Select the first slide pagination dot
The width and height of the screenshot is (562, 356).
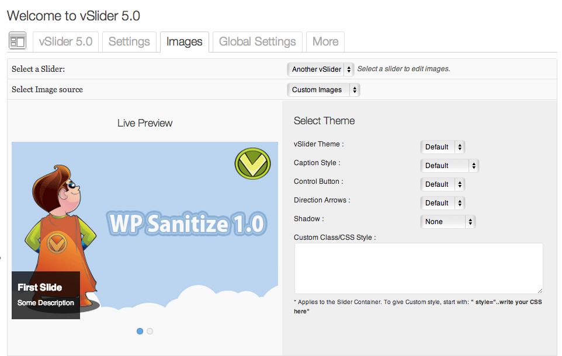pyautogui.click(x=140, y=331)
